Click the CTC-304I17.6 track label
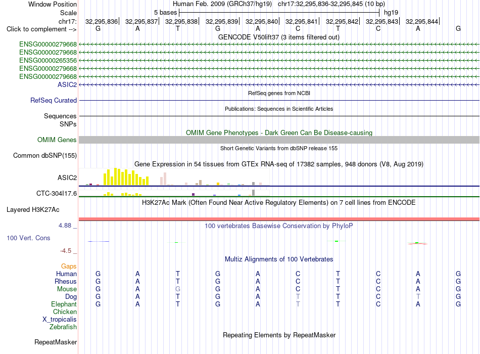 (x=56, y=193)
